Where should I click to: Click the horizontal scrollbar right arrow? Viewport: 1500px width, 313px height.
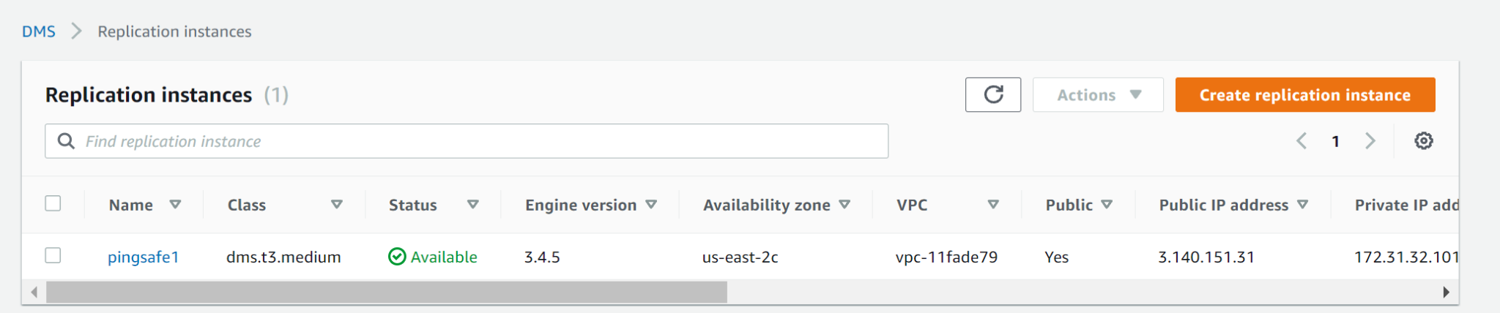tap(1446, 293)
